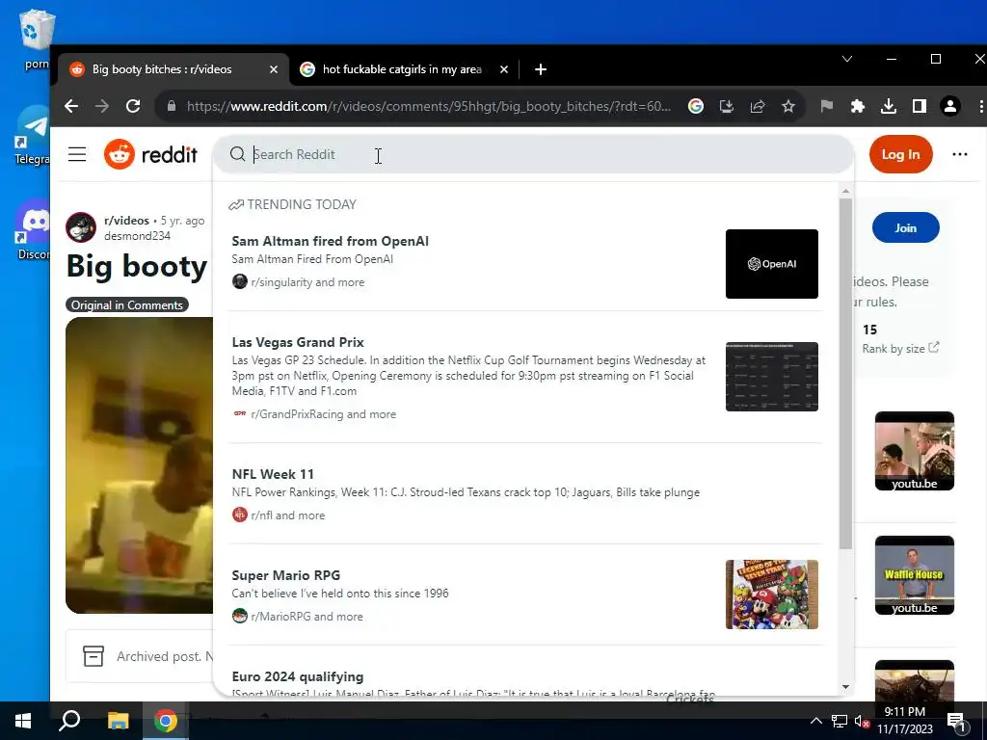987x740 pixels.
Task: Open Telegram desktop shortcut
Action: (33, 135)
